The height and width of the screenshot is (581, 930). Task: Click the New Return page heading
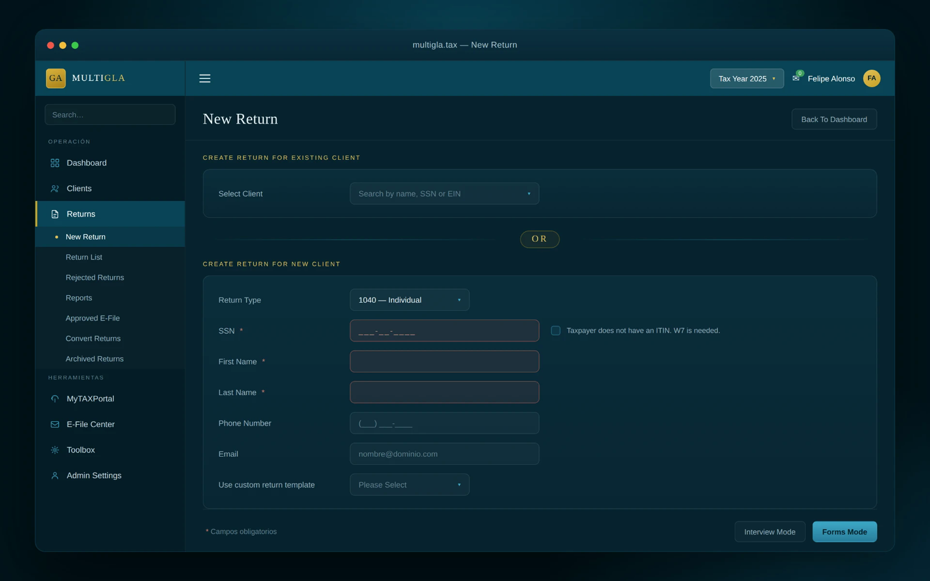point(240,119)
